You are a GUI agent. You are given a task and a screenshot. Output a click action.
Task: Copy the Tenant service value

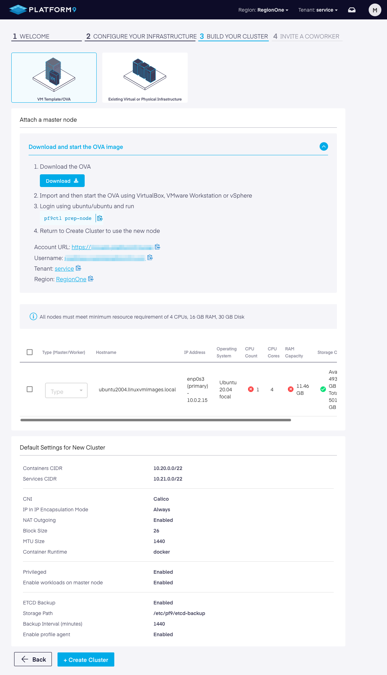pyautogui.click(x=78, y=269)
